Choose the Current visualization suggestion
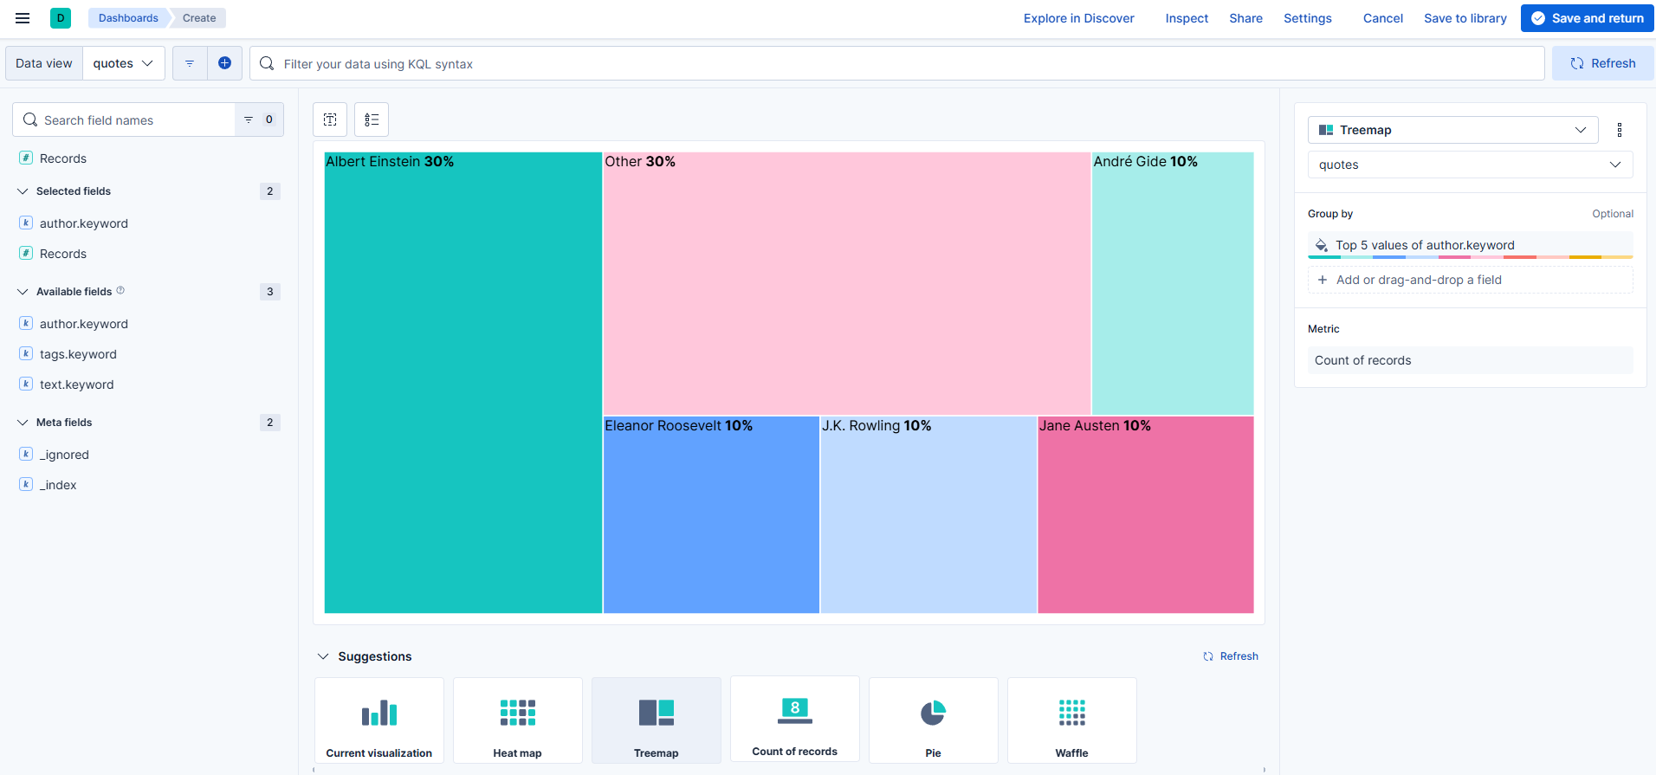The width and height of the screenshot is (1656, 775). click(379, 720)
